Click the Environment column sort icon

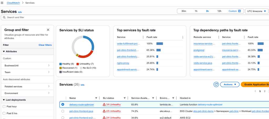click(x=174, y=98)
